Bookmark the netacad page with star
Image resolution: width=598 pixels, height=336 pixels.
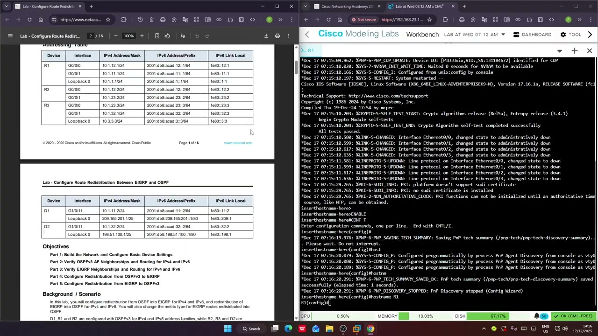click(108, 20)
